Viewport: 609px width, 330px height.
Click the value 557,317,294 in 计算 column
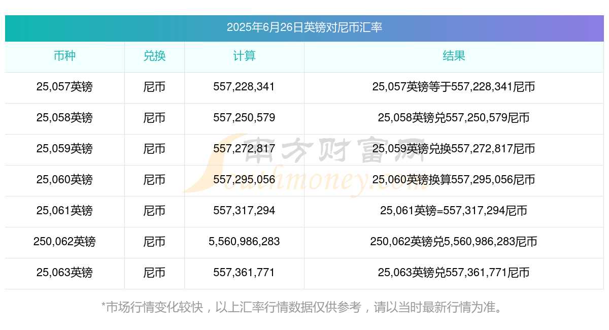click(x=244, y=211)
